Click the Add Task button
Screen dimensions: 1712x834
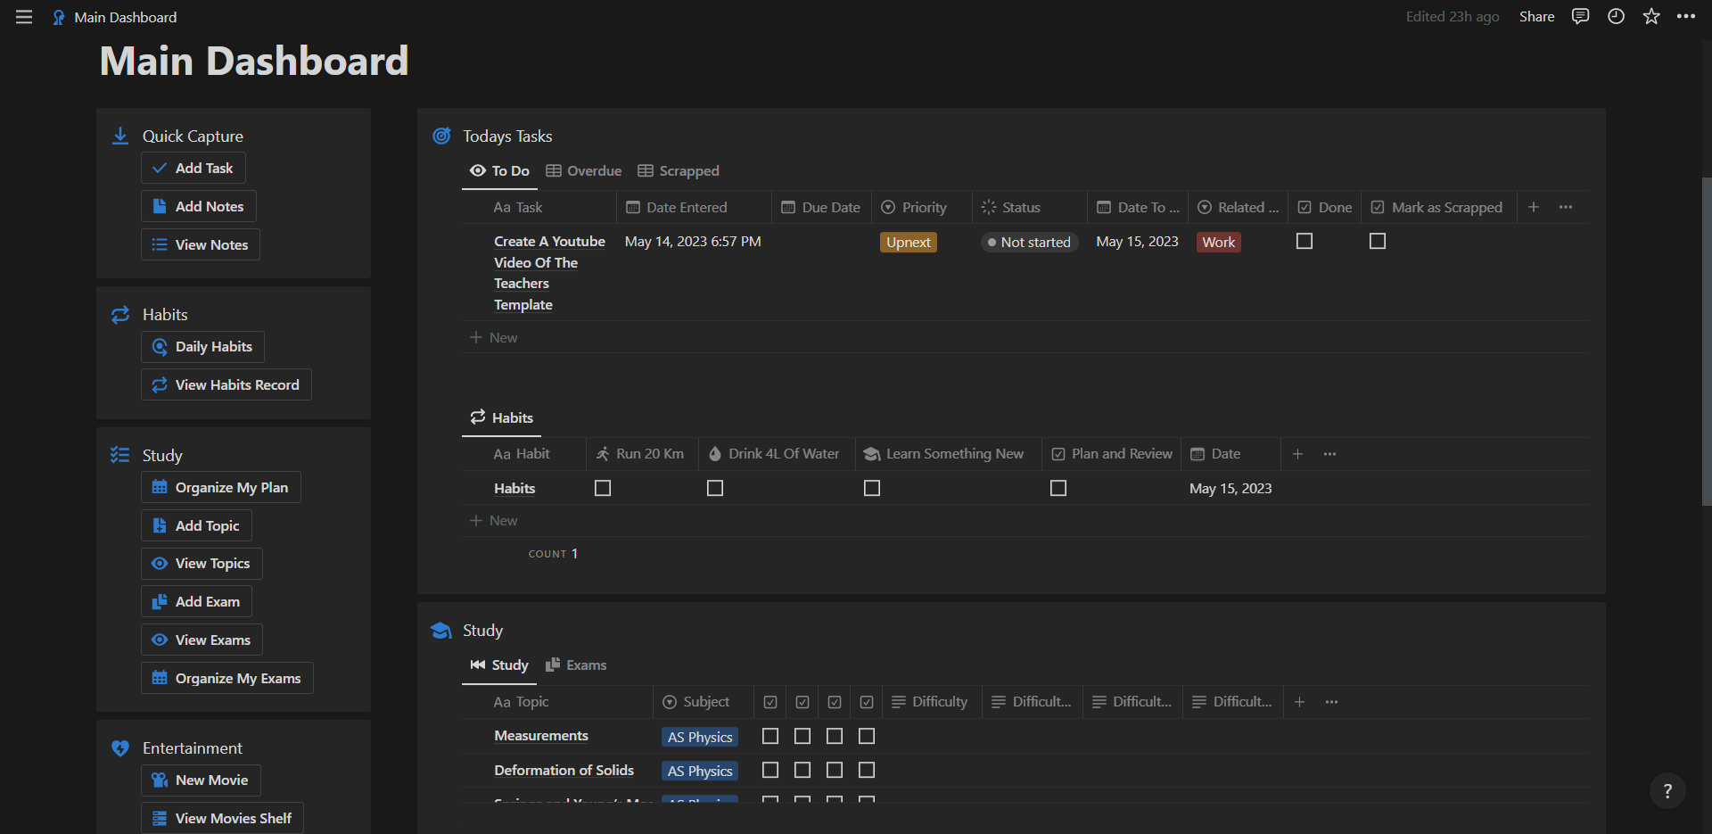coord(193,168)
